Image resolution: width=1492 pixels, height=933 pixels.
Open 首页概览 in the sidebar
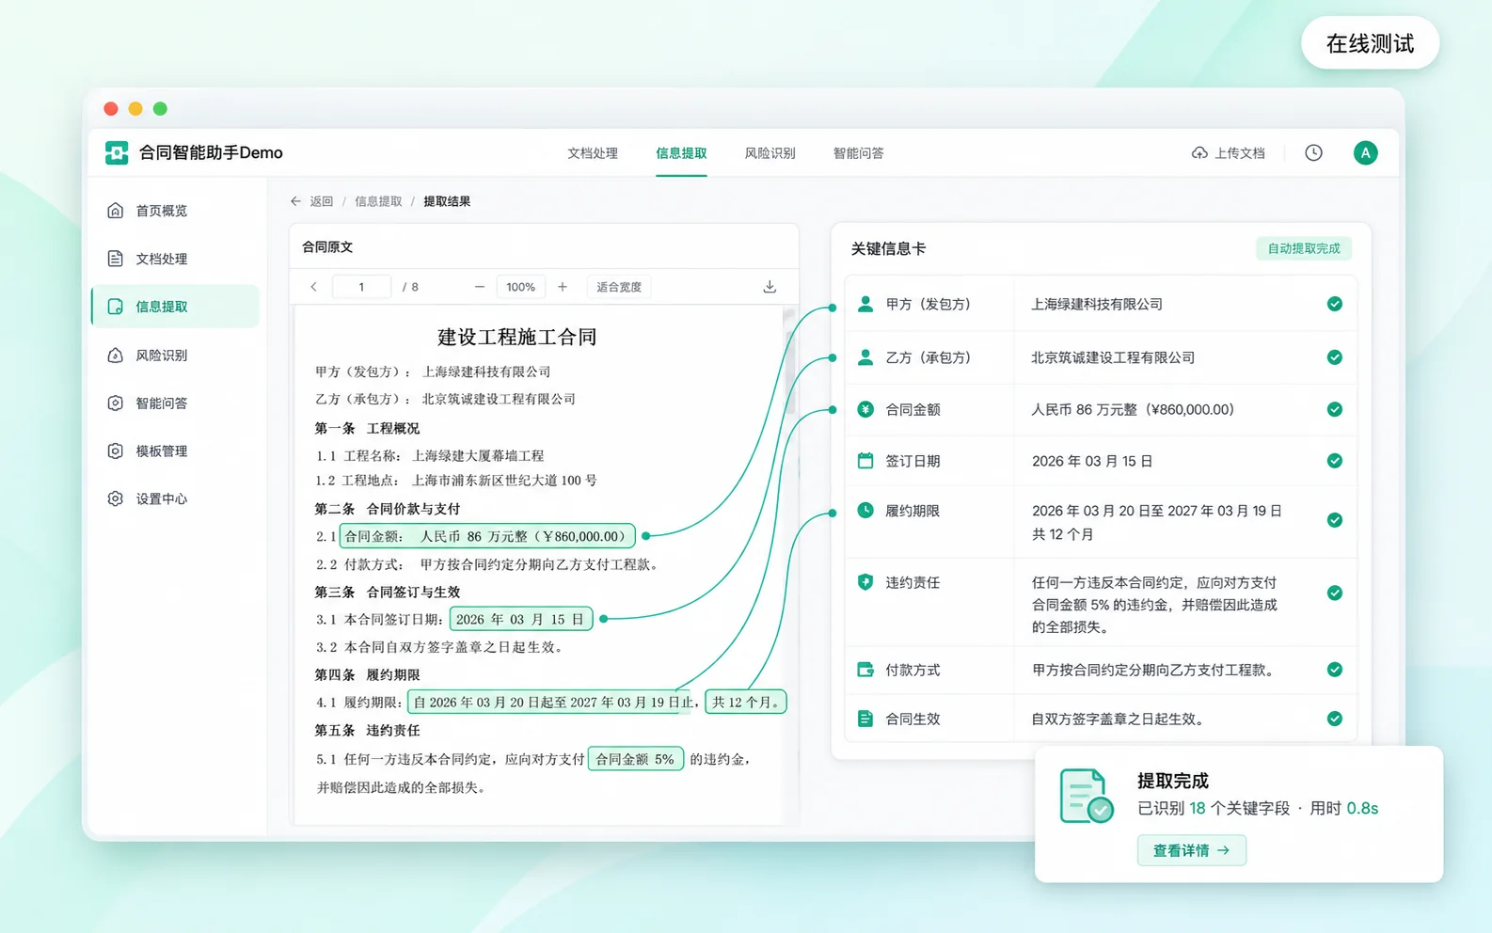point(175,211)
